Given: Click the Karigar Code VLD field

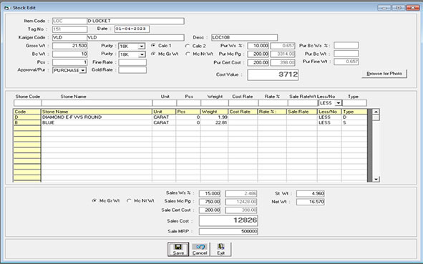Looking at the screenshot, I should click(x=69, y=37).
